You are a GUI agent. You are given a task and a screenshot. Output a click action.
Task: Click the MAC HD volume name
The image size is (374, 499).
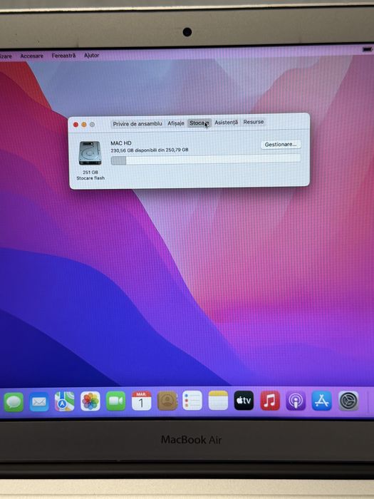tap(121, 143)
